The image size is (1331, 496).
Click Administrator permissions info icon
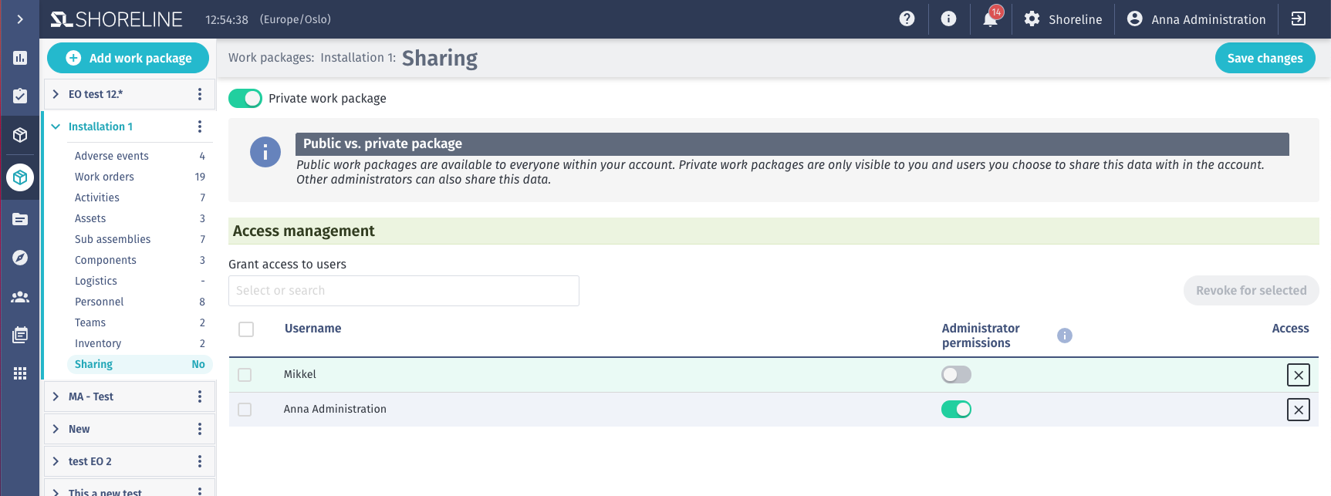tap(1065, 336)
